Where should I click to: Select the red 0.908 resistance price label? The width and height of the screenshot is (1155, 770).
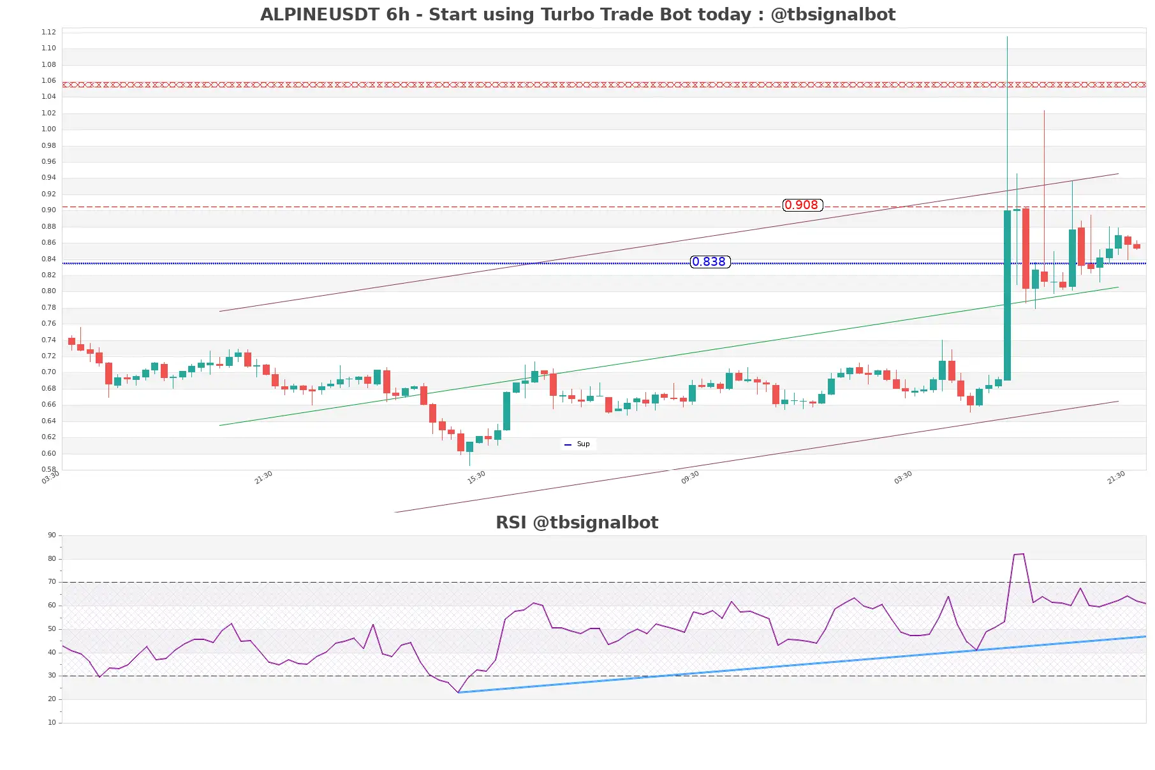point(802,205)
